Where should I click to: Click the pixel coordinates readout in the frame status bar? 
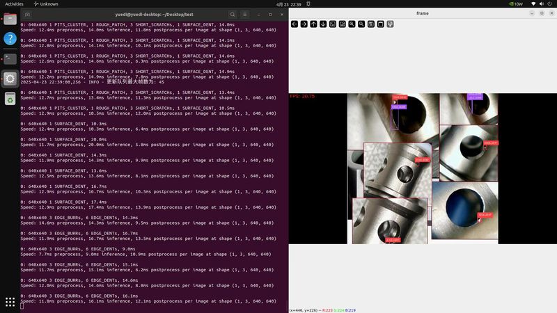[322, 310]
